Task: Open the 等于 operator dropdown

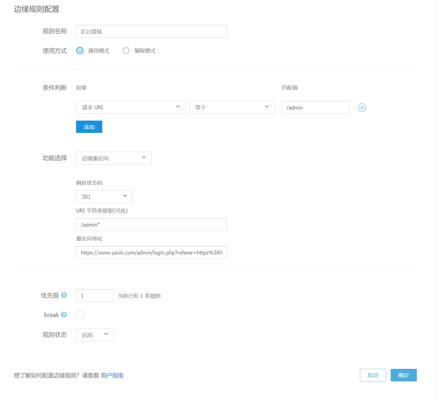Action: (x=232, y=108)
